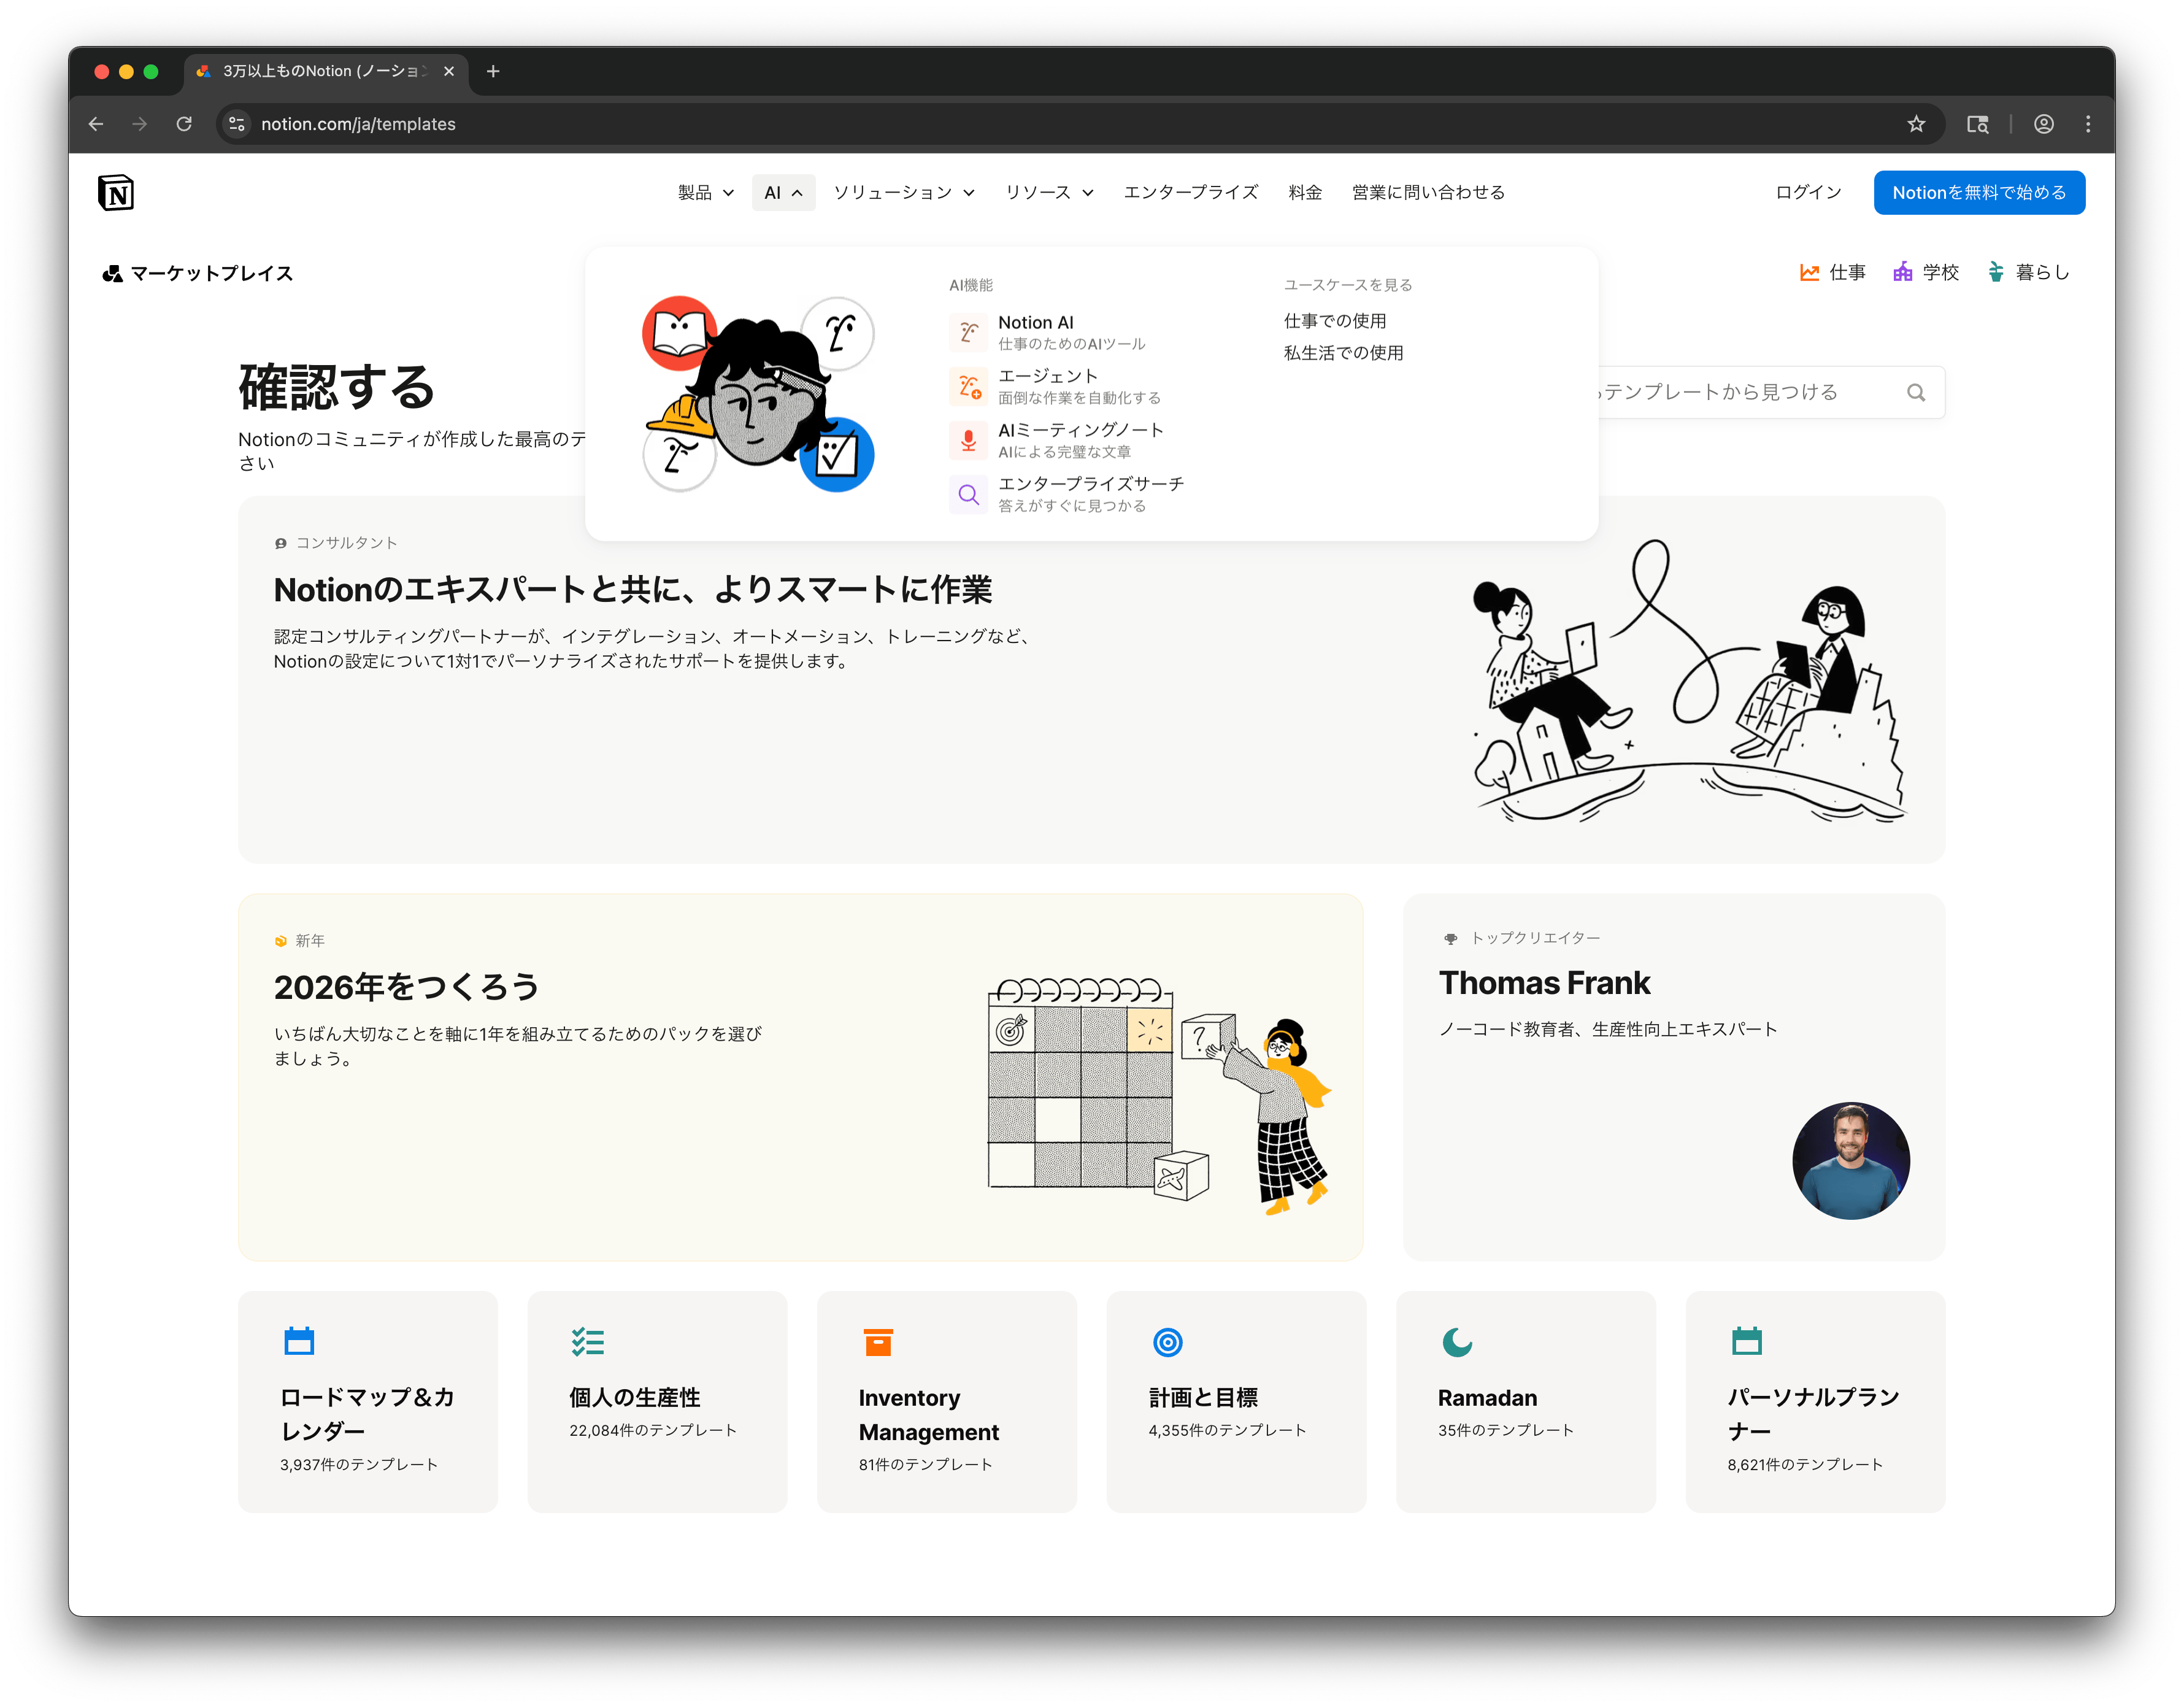Click the Inventory Management archive box icon
Image resolution: width=2184 pixels, height=1707 pixels.
tap(877, 1341)
